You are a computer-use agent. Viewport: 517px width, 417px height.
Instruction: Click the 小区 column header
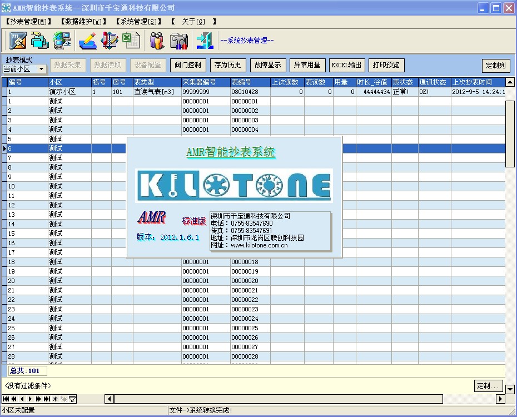pos(70,82)
